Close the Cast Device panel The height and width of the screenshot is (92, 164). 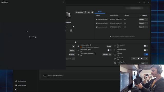pos(64,2)
